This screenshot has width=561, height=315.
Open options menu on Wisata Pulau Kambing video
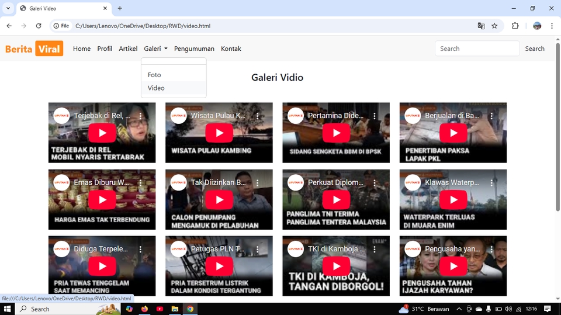click(258, 116)
